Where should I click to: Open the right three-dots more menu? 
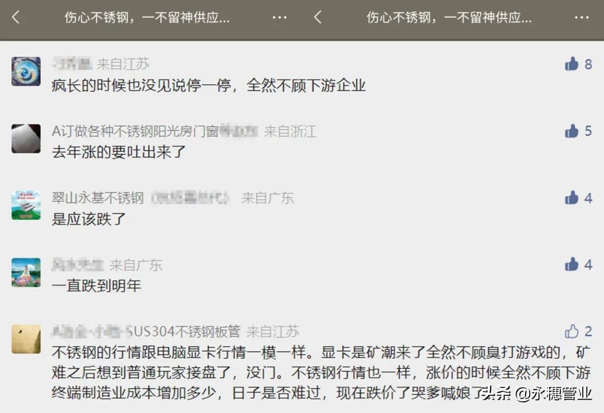[581, 18]
